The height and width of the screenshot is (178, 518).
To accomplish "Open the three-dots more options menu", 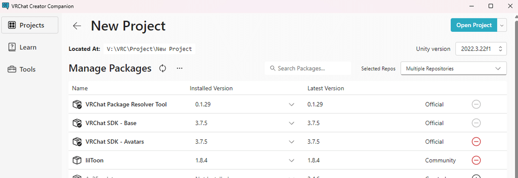I will [x=180, y=68].
